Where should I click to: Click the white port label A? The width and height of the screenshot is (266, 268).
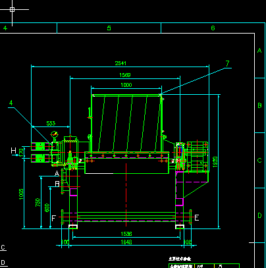tap(57, 173)
